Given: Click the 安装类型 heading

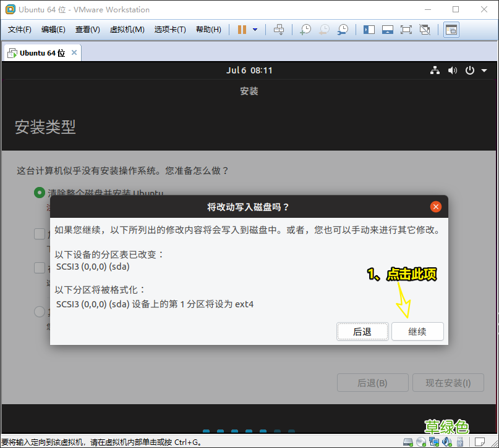Looking at the screenshot, I should 45,127.
